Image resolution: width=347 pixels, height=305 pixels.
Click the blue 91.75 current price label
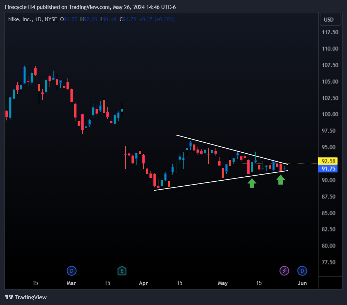pos(328,169)
